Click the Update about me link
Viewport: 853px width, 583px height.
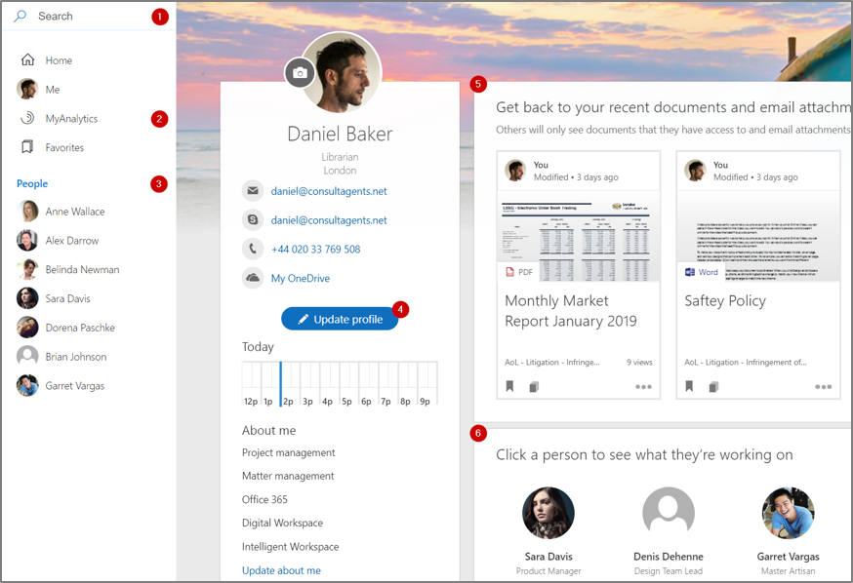[281, 571]
